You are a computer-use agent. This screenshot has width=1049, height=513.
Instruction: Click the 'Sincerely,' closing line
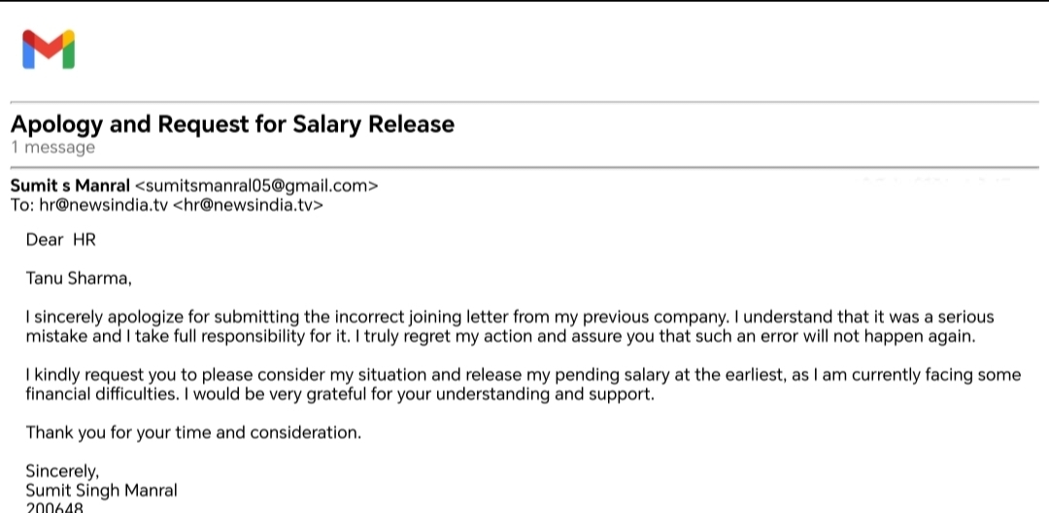click(x=62, y=472)
